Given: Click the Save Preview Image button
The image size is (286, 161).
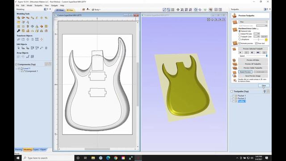Looking at the screenshot, I should 253,76.
